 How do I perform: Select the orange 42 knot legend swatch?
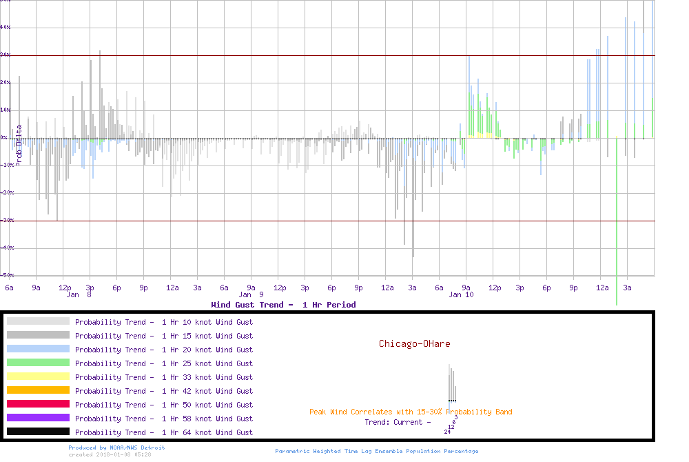38,390
